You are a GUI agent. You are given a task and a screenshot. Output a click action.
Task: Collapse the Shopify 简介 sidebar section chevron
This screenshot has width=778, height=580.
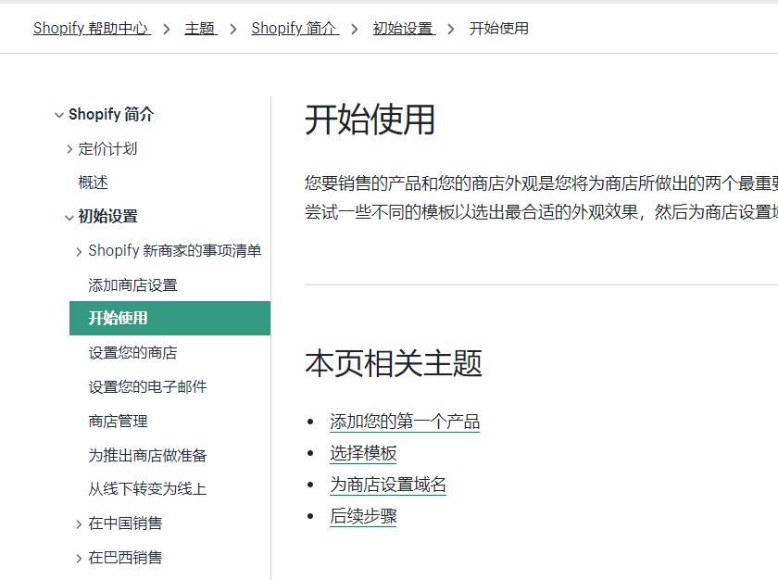coord(59,115)
